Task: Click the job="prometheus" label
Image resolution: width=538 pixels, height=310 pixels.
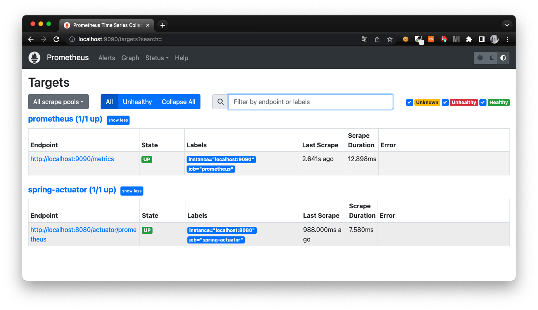Action: (211, 169)
